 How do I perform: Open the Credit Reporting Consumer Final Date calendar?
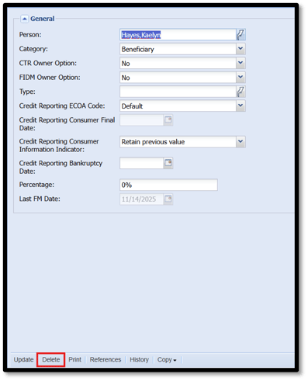point(168,120)
